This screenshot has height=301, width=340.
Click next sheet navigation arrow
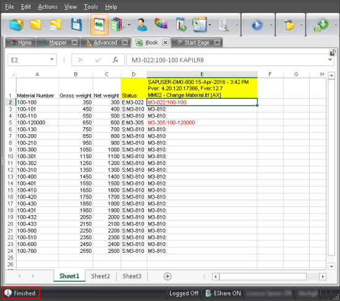pos(33,276)
